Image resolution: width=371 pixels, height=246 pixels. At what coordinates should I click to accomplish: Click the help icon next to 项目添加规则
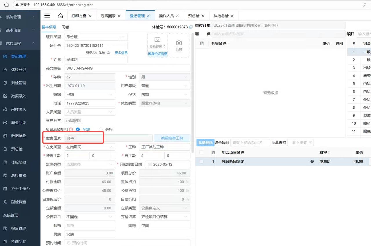point(71,130)
